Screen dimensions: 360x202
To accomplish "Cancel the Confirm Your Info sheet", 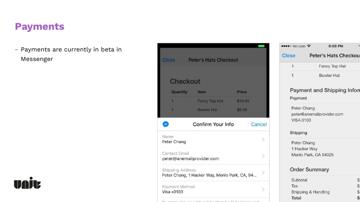I will coord(259,124).
